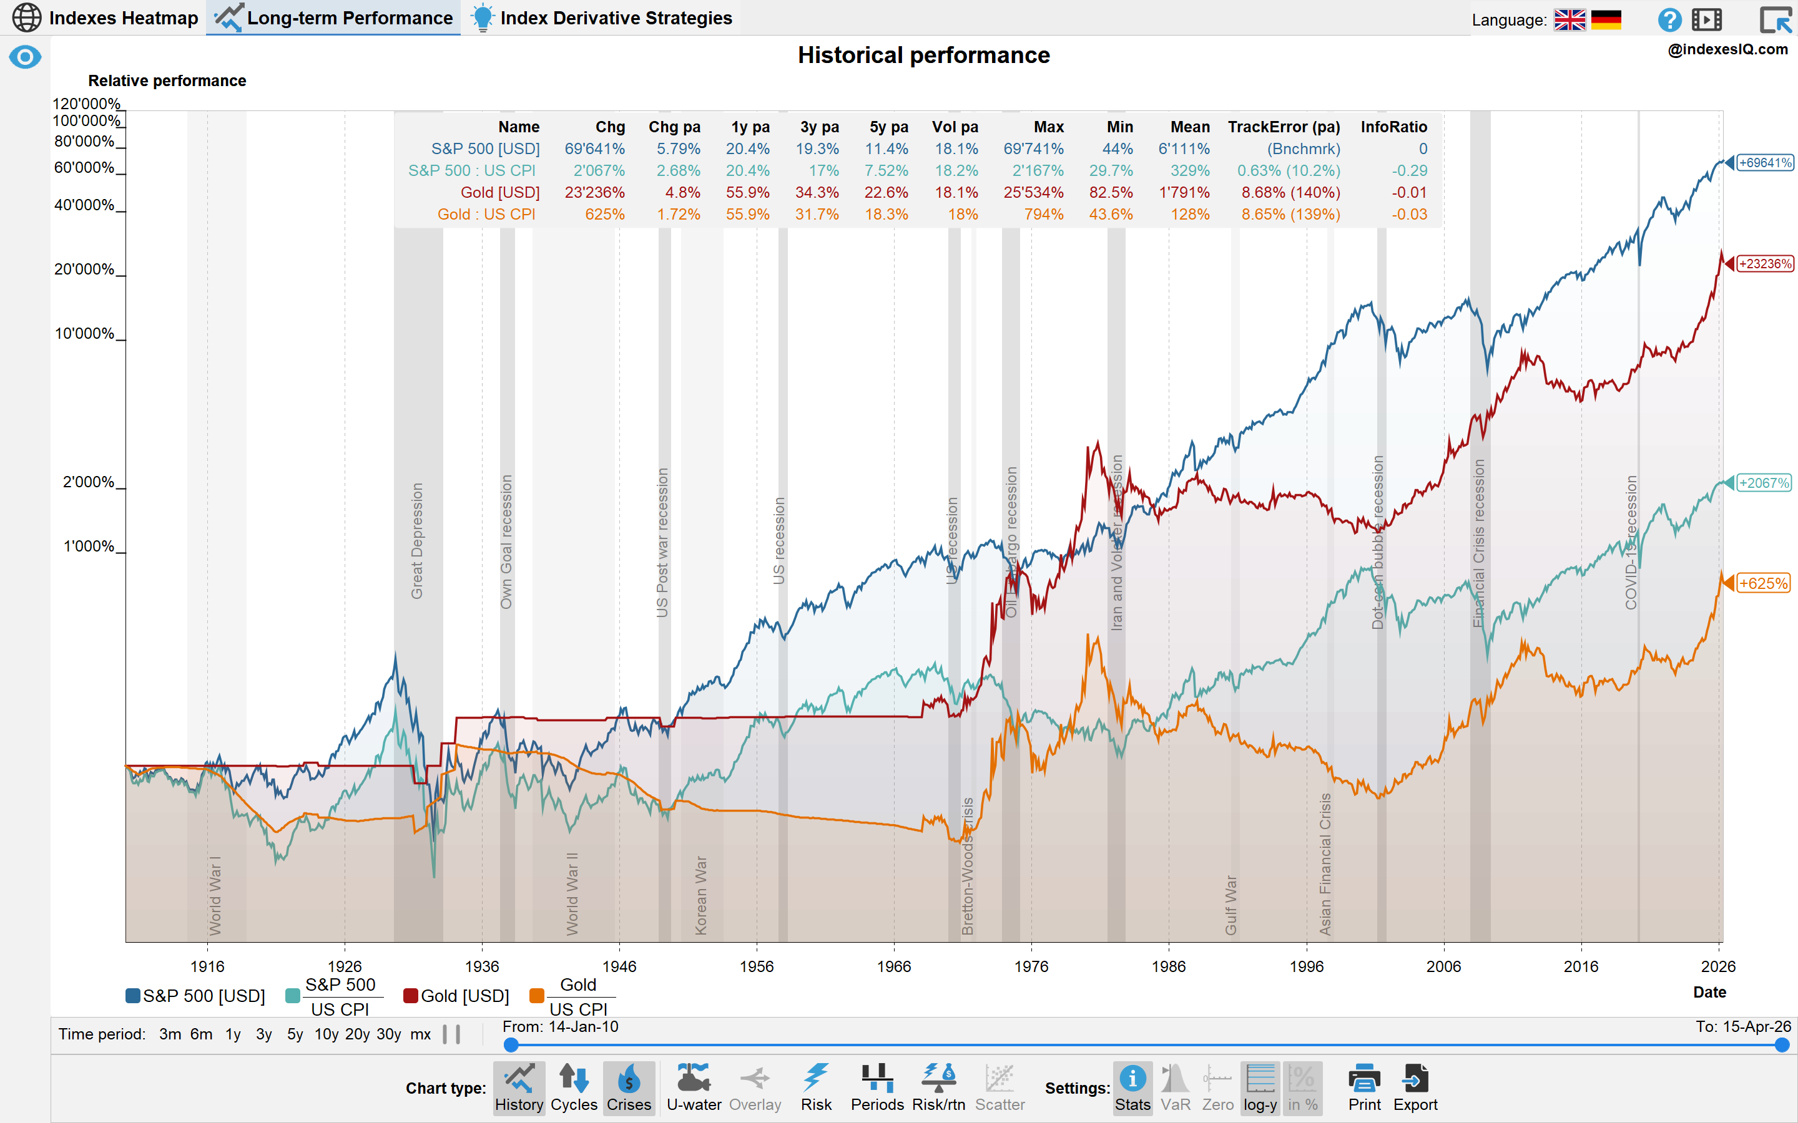Click the +69641% S&P end label
This screenshot has height=1123, width=1798.
point(1766,163)
